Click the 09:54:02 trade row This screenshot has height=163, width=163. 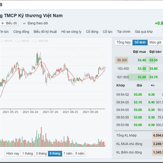point(139,95)
